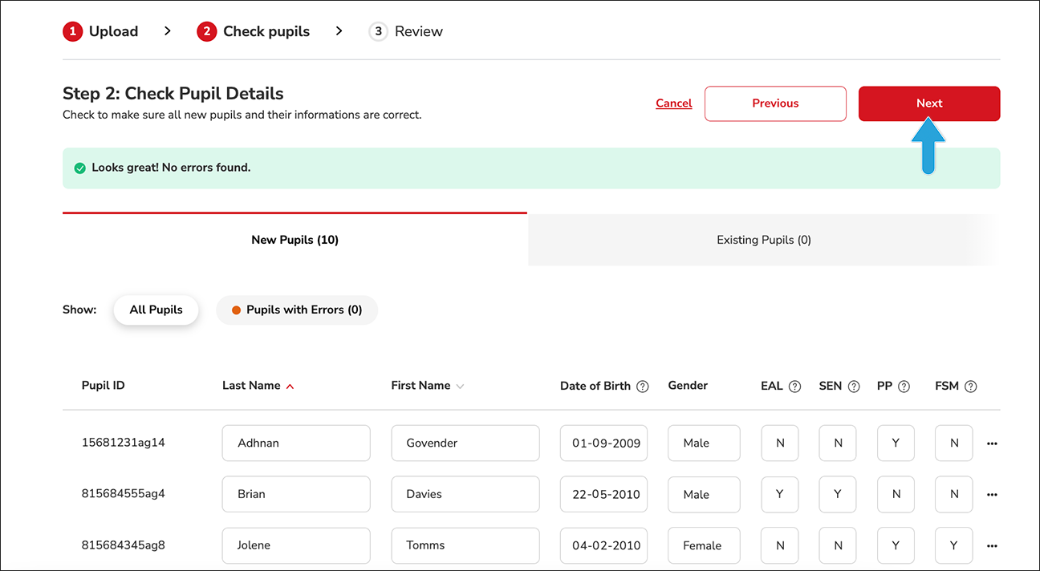Open the SEN help question mark icon
The image size is (1040, 571).
(x=853, y=386)
